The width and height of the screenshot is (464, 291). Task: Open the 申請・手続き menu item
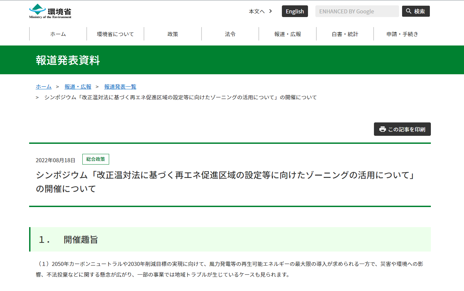402,34
